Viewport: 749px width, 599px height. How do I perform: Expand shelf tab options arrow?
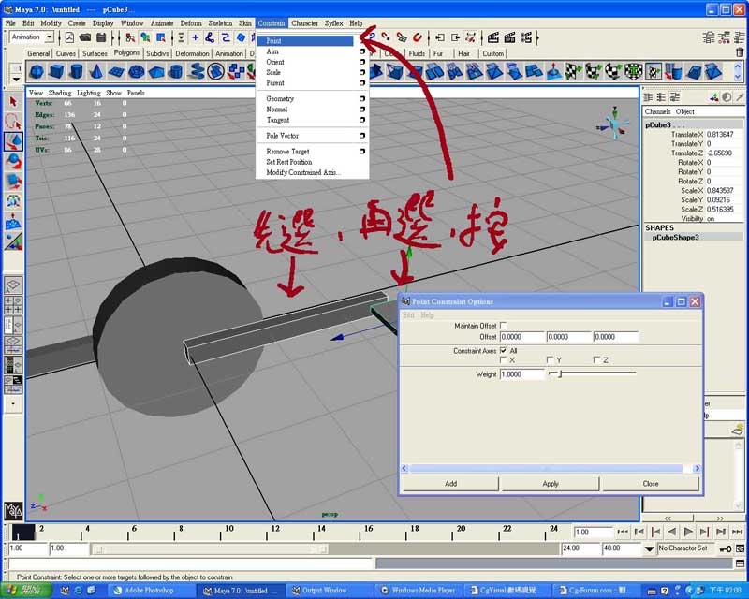tap(16, 80)
